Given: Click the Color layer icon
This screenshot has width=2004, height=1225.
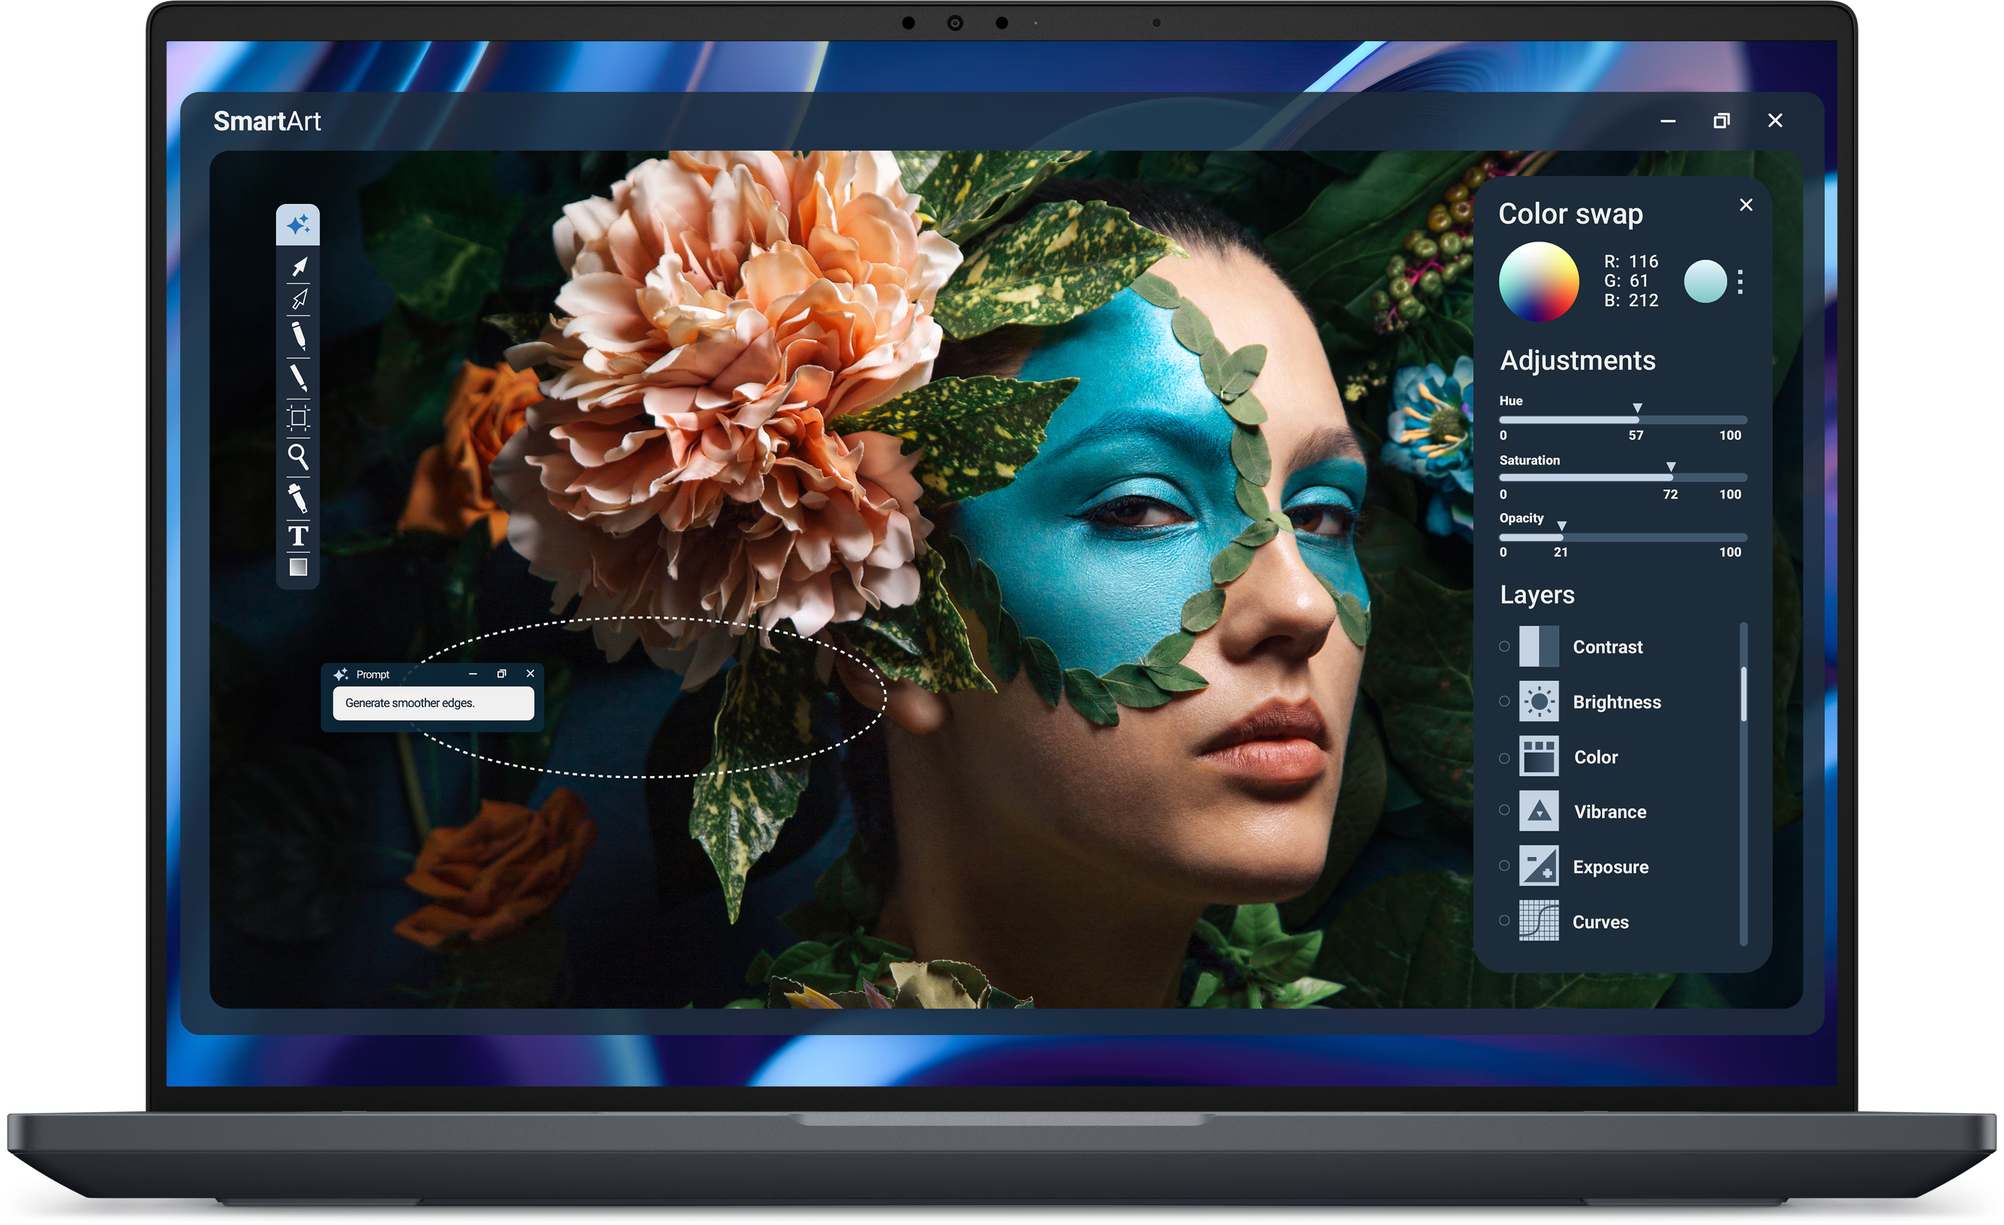Looking at the screenshot, I should (1539, 756).
